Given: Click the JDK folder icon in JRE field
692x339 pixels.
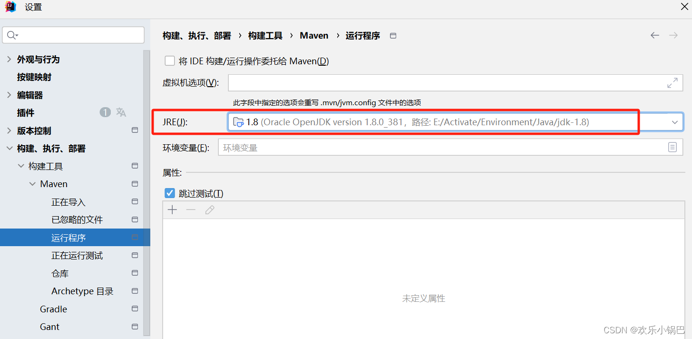Looking at the screenshot, I should pos(237,122).
